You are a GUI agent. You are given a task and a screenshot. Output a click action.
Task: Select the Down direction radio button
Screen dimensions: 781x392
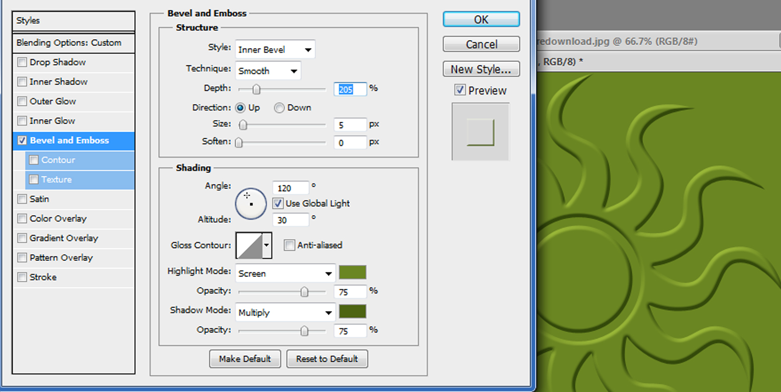[x=279, y=108]
